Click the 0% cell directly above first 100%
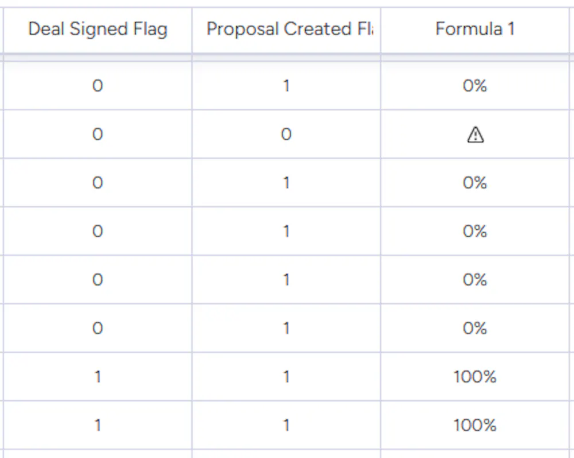Viewport: 574px width, 458px height. 475,328
